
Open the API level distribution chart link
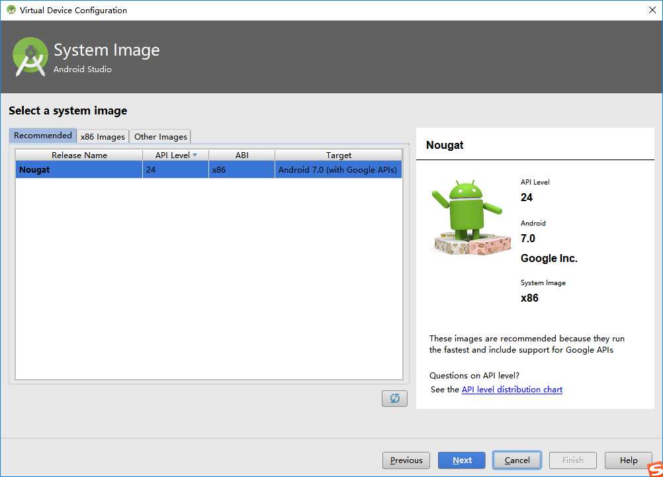point(512,390)
